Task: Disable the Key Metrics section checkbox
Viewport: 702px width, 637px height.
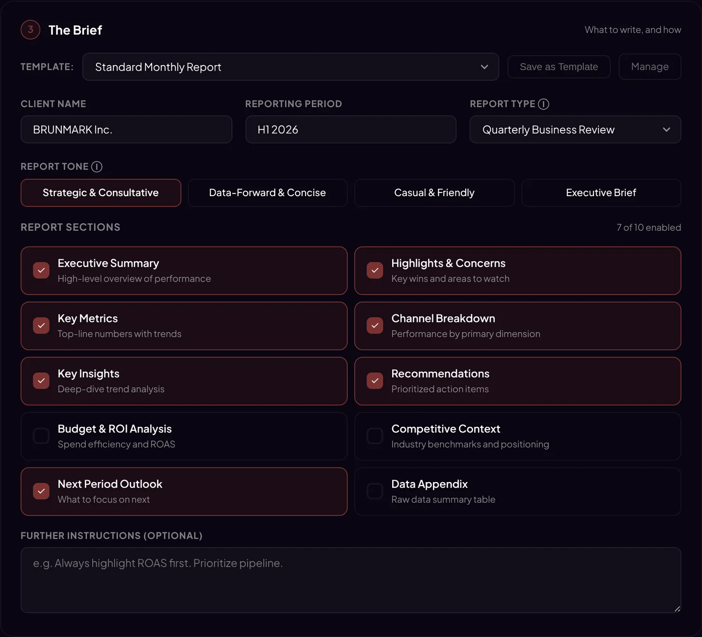Action: (41, 326)
